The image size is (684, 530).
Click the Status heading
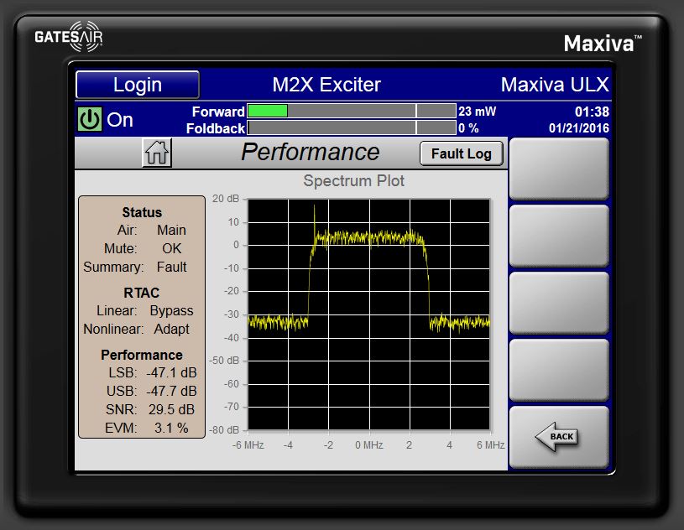click(x=142, y=212)
